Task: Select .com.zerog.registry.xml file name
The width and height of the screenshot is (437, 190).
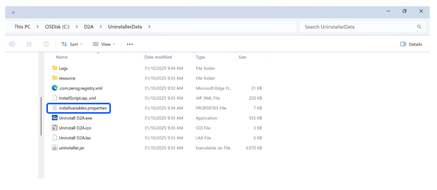Action: tap(81, 88)
